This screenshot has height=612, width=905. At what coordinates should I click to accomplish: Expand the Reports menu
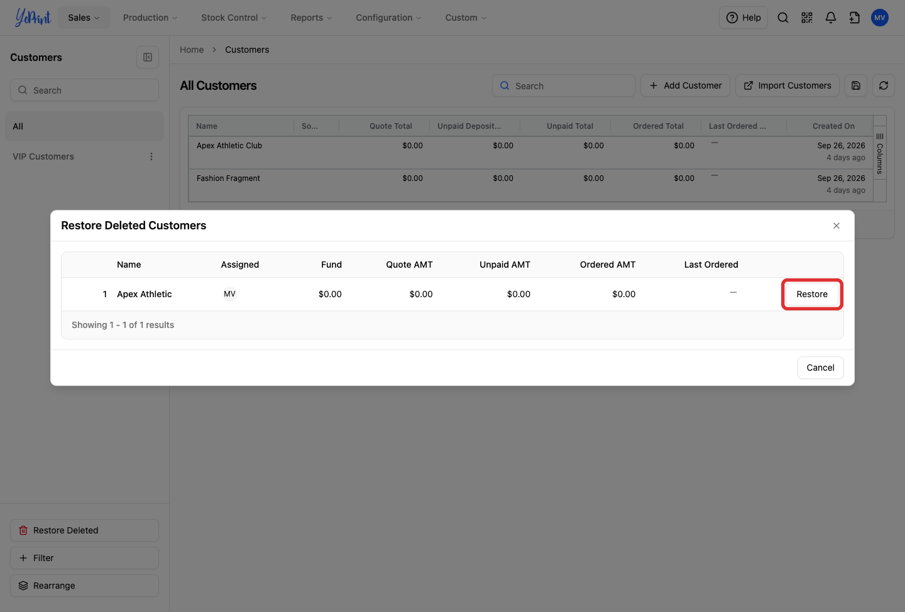click(311, 18)
